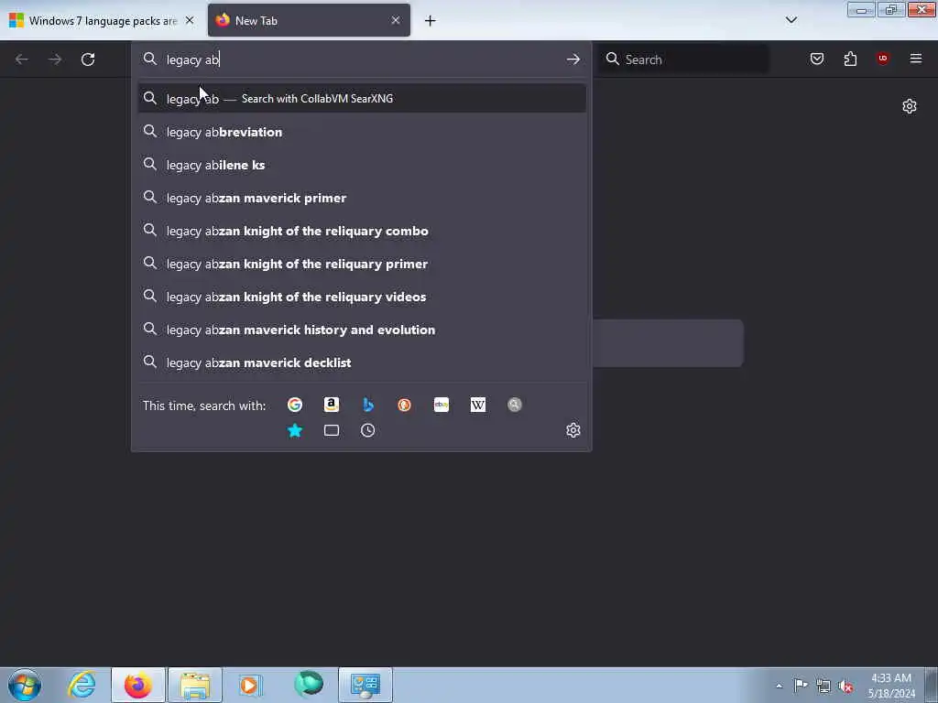Viewport: 938px width, 703px height.
Task: Pick 'abzan knight of the reliquary primer'
Action: tap(362, 264)
